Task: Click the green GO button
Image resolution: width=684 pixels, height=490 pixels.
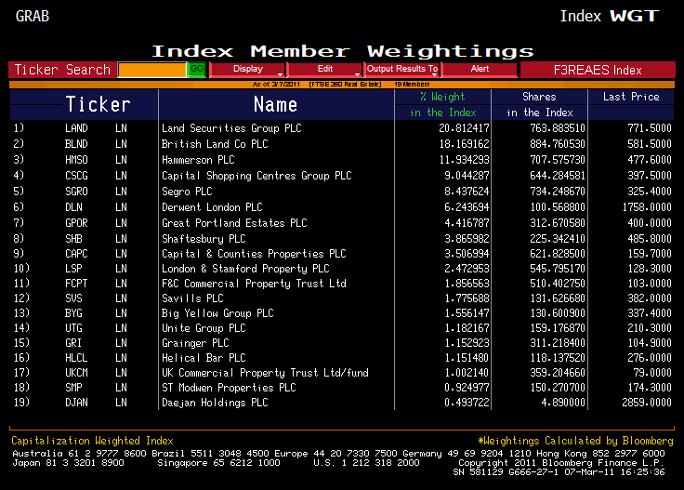Action: [197, 70]
